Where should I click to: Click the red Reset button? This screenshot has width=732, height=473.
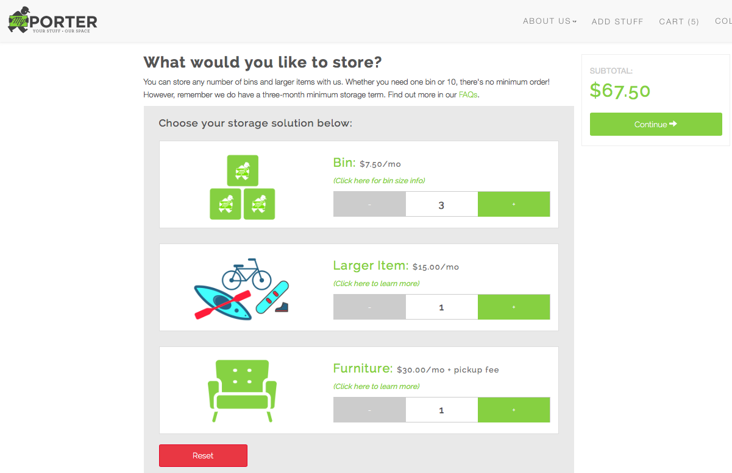[203, 455]
